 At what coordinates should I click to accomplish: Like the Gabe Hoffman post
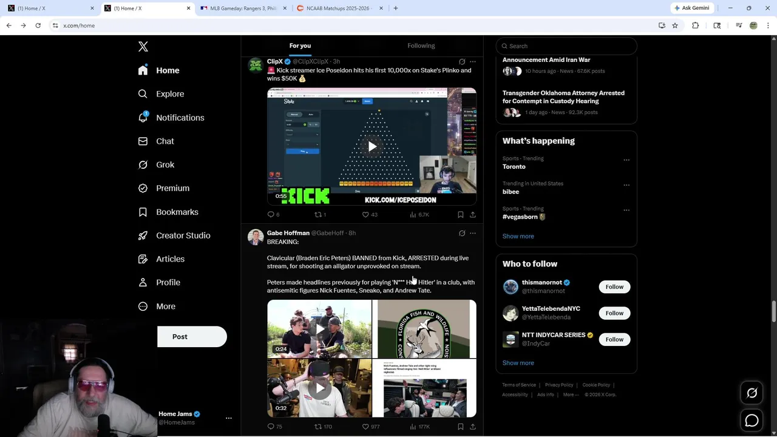click(x=365, y=427)
